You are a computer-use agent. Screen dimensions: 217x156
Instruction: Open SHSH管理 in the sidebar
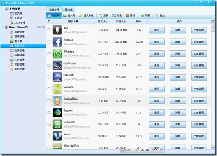pyautogui.click(x=18, y=22)
